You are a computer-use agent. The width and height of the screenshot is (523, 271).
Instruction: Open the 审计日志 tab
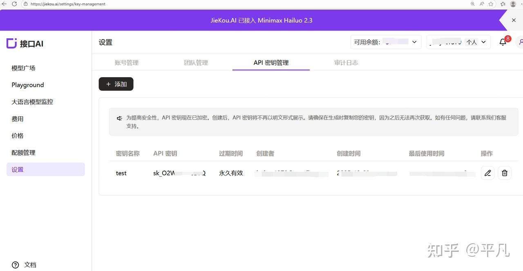pos(346,62)
